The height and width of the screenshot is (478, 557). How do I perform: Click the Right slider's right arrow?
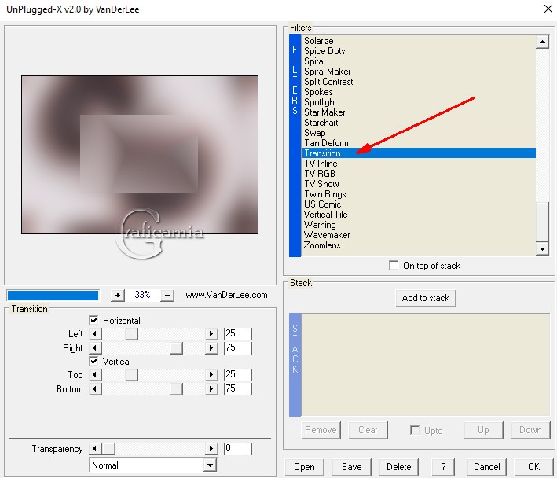(211, 348)
